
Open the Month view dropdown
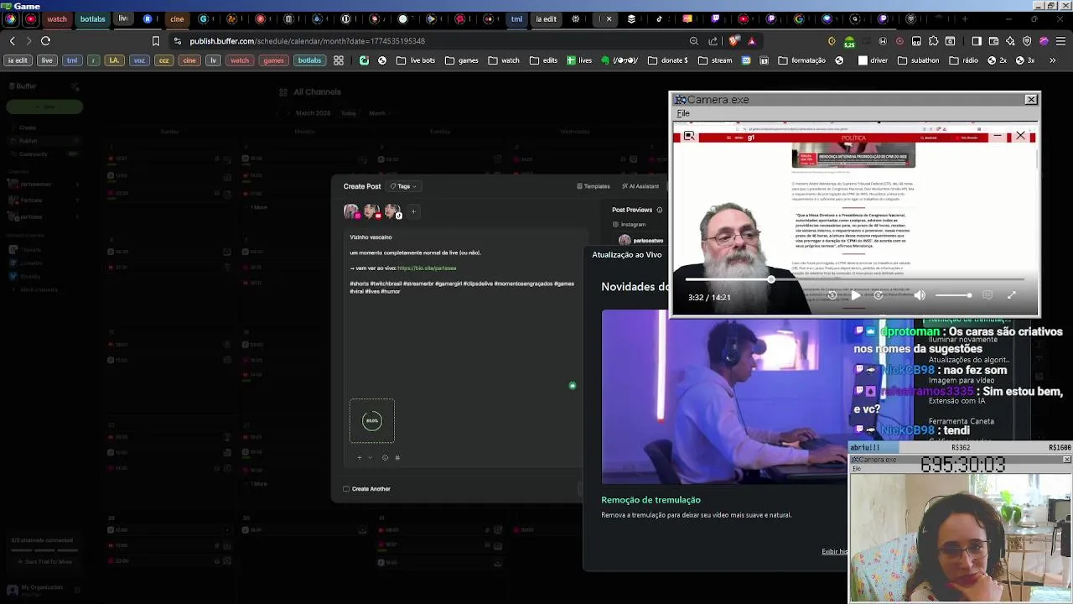click(380, 113)
